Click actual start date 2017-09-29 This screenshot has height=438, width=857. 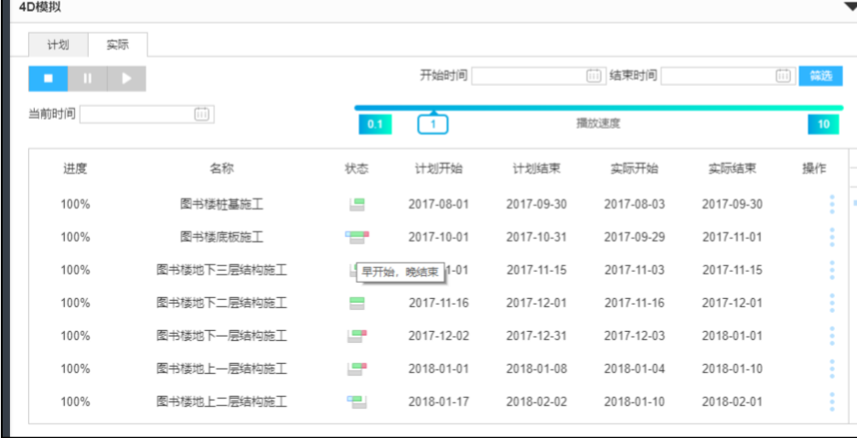coord(634,237)
